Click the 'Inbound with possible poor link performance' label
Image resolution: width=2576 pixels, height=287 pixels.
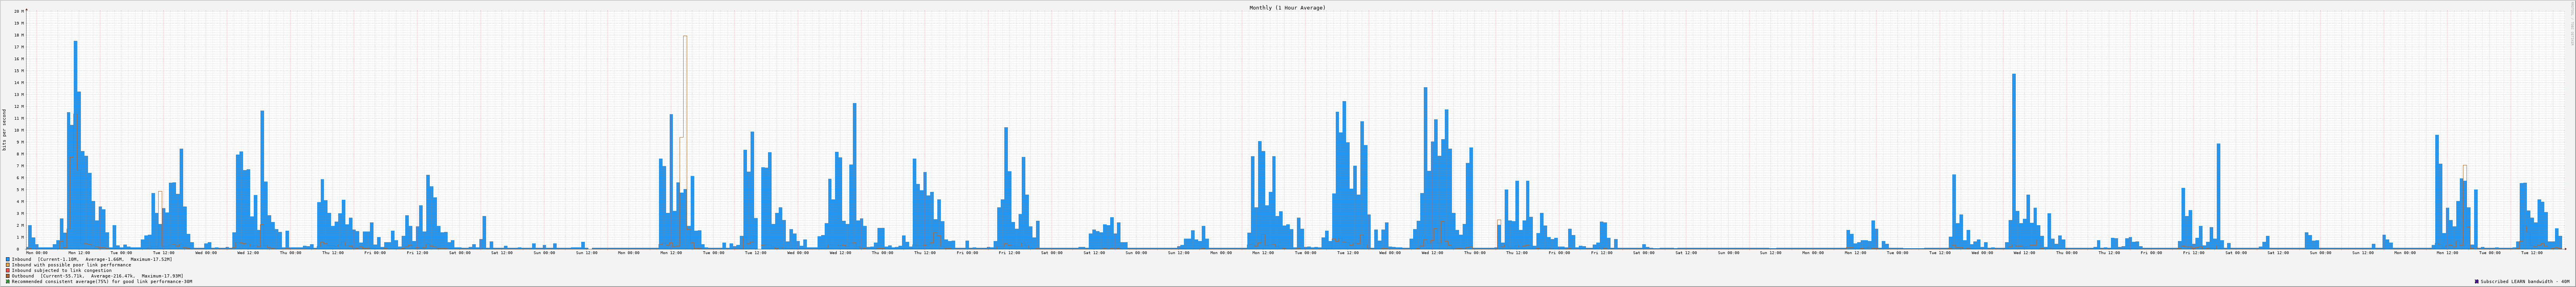pos(71,265)
